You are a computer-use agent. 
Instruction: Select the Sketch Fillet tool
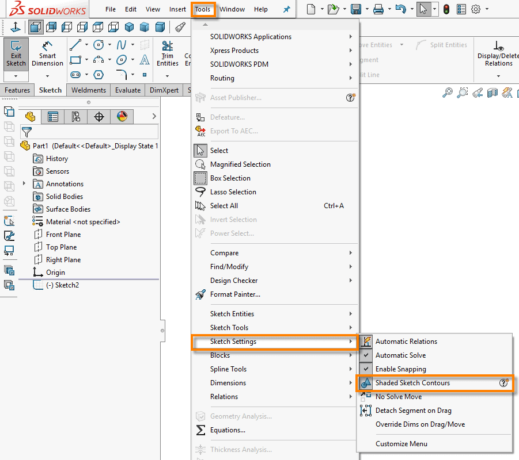[x=122, y=75]
